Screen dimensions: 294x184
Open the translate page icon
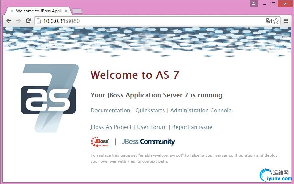tap(269, 21)
